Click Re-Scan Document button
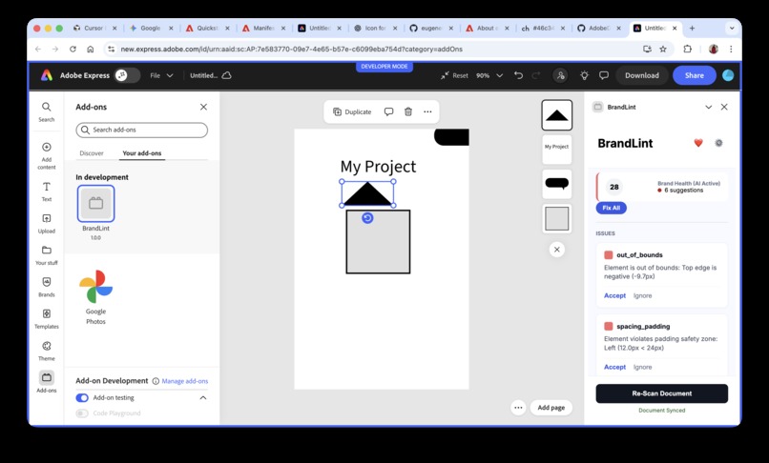 tap(661, 393)
